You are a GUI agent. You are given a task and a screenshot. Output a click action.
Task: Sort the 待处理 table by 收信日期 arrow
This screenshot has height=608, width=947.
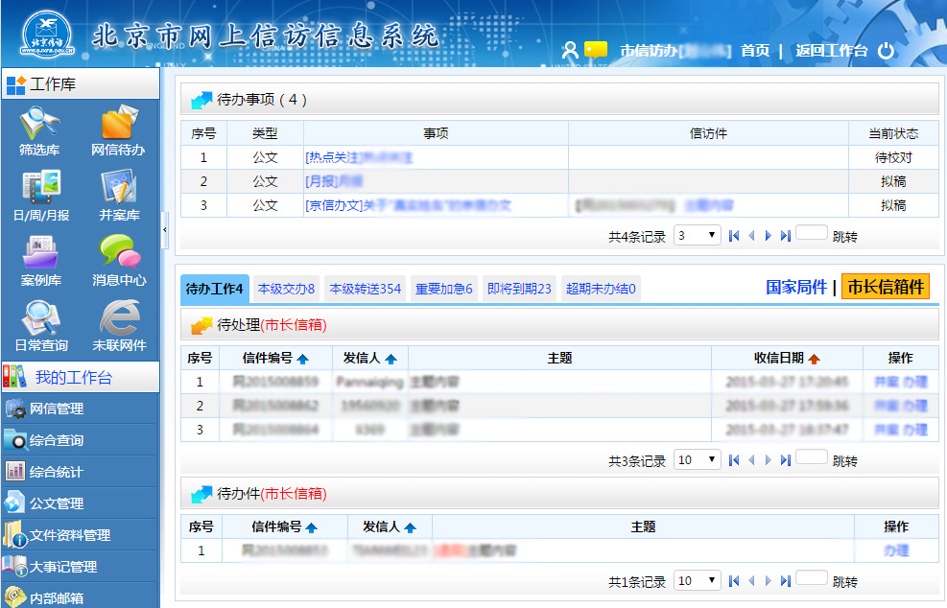pos(814,359)
